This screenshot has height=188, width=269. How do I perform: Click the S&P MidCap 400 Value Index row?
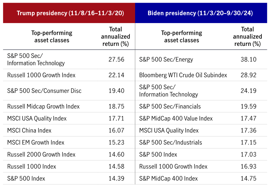tap(176, 118)
